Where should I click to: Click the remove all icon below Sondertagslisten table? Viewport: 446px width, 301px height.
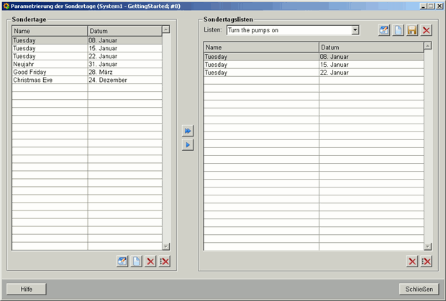click(x=427, y=261)
